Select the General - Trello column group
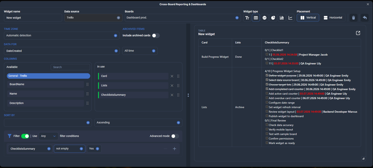373x168 pixels. pos(49,76)
